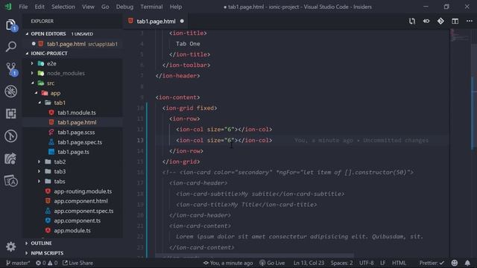
Task: Click the bottom activity bar icon above the gear
Action: [11, 181]
